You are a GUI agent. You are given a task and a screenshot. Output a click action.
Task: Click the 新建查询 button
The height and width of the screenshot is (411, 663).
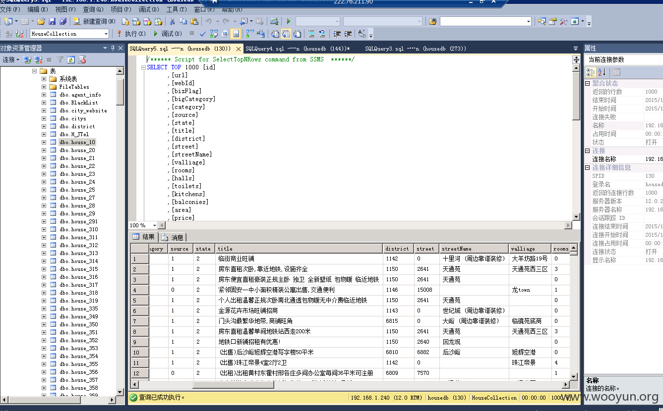click(x=94, y=21)
